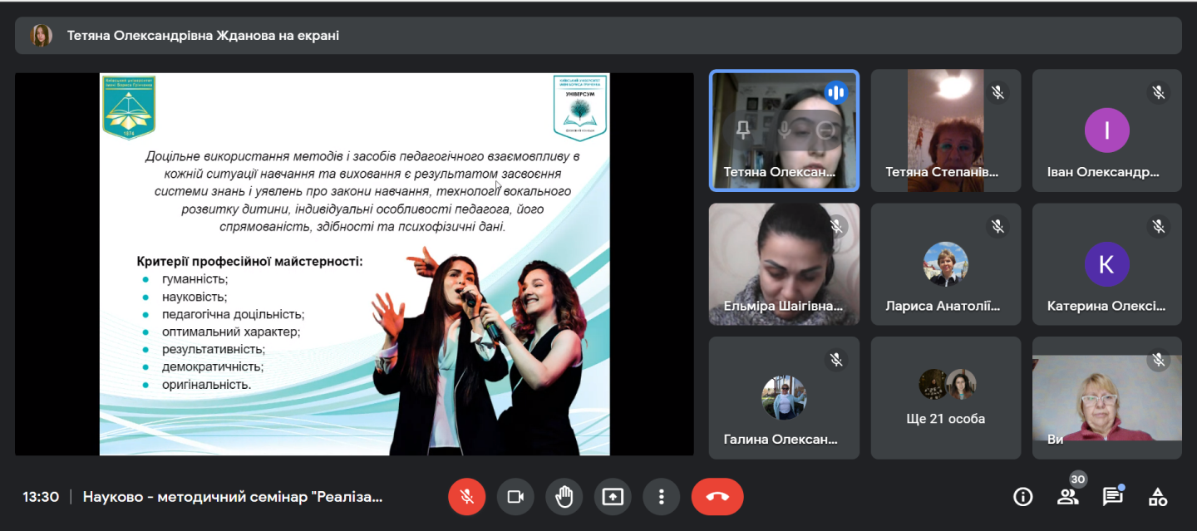This screenshot has width=1197, height=531.
Task: Click the Катерина Олексіївна participant tile
Action: tap(1106, 264)
